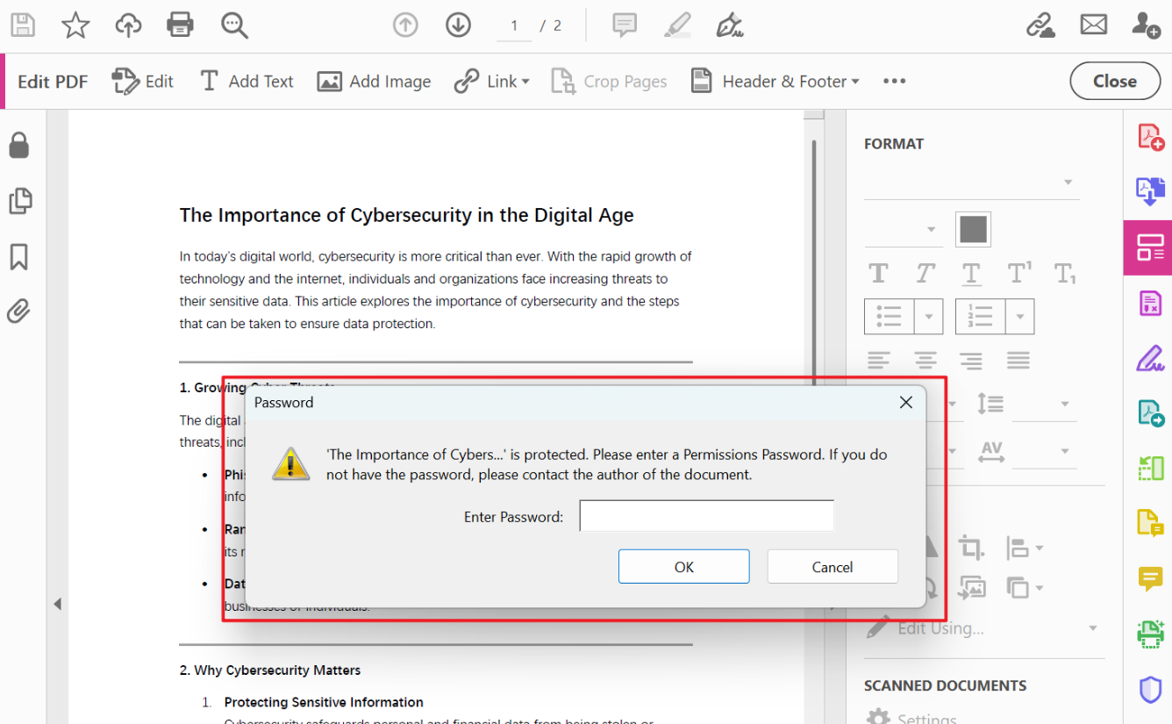Image resolution: width=1172 pixels, height=724 pixels.
Task: Confirm the password with OK
Action: pos(684,567)
